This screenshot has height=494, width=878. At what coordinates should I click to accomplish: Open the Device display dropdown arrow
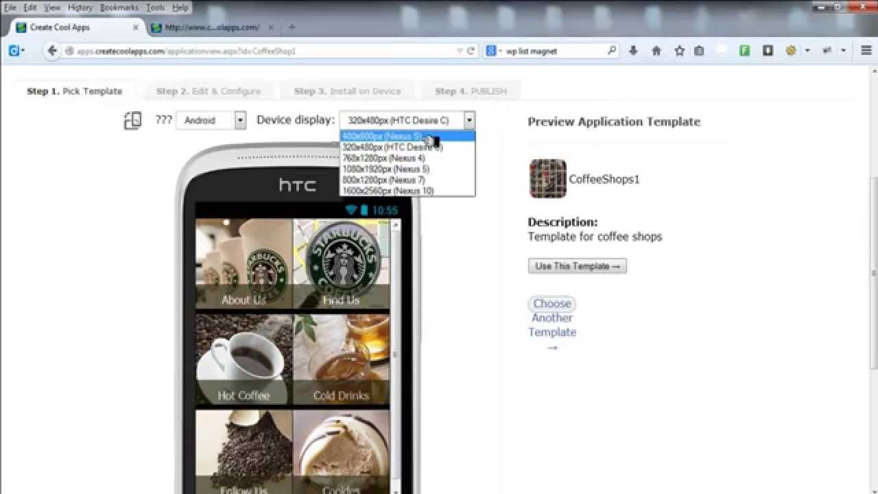[469, 120]
